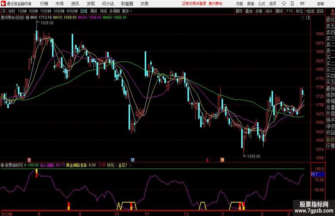
Task: Open the 行情 menu
Action: coord(44,4)
